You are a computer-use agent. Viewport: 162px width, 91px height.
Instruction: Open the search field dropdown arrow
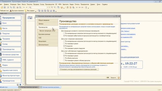pyautogui.click(x=47, y=7)
